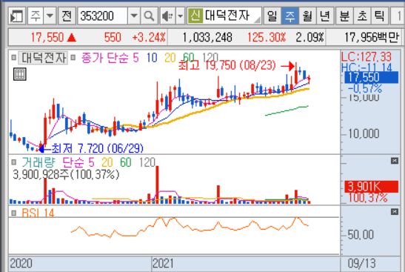
Task: Click the chart layout icon at toolbar left
Action: pyautogui.click(x=17, y=16)
